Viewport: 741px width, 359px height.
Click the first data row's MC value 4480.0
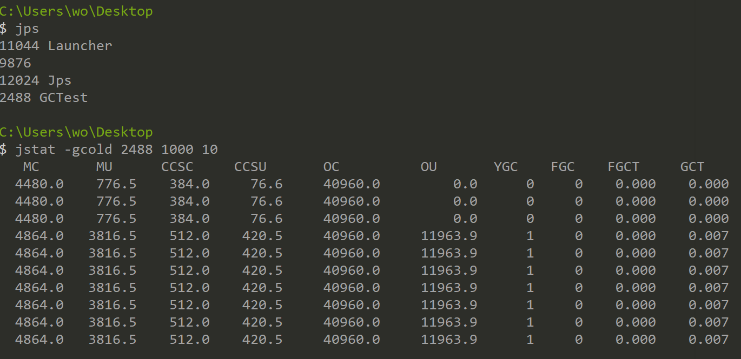point(39,184)
